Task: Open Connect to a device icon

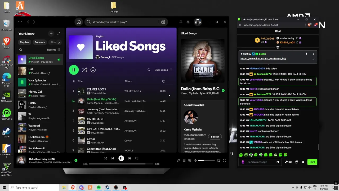Action: (x=190, y=160)
